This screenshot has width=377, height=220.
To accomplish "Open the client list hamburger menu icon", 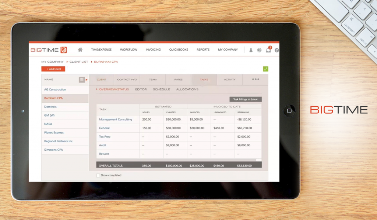I will coord(82,80).
